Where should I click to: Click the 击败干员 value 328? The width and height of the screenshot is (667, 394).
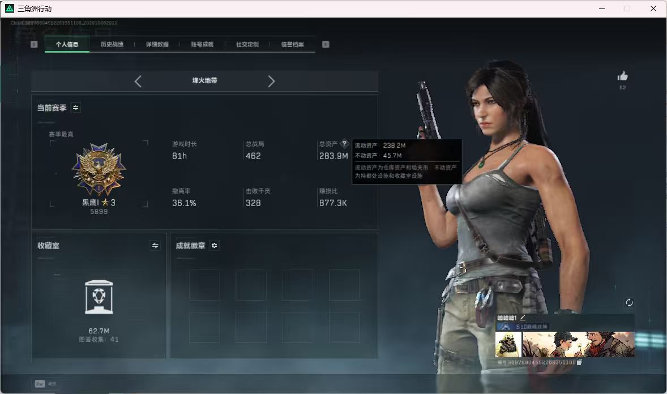pos(253,203)
